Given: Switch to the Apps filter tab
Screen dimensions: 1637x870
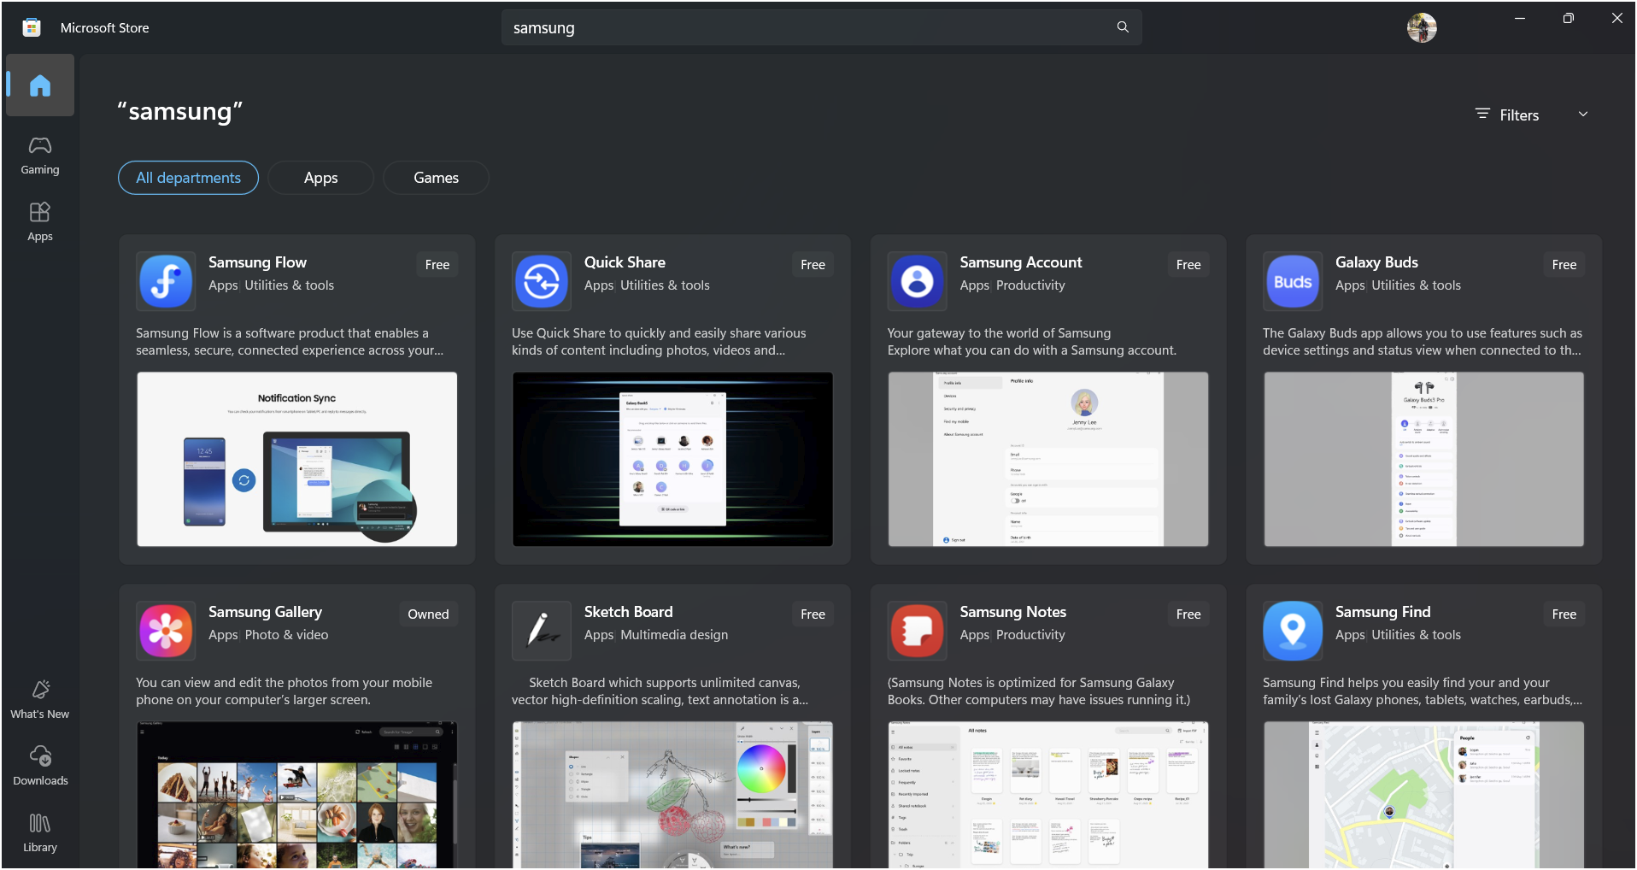Looking at the screenshot, I should tap(321, 178).
